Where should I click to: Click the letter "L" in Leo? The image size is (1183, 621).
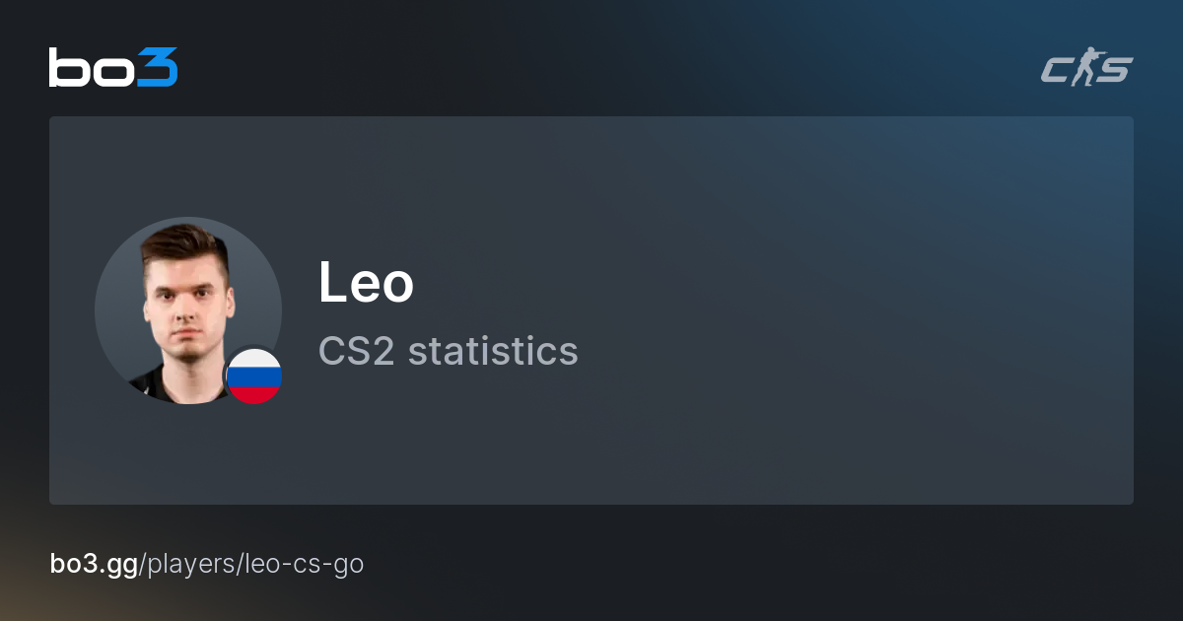coord(331,284)
